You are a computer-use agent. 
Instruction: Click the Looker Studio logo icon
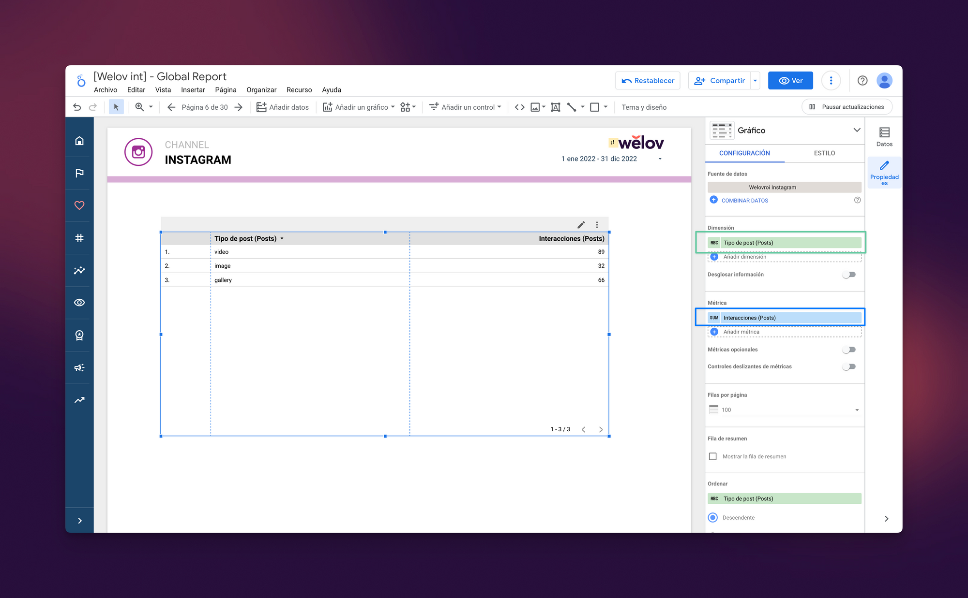click(x=81, y=80)
